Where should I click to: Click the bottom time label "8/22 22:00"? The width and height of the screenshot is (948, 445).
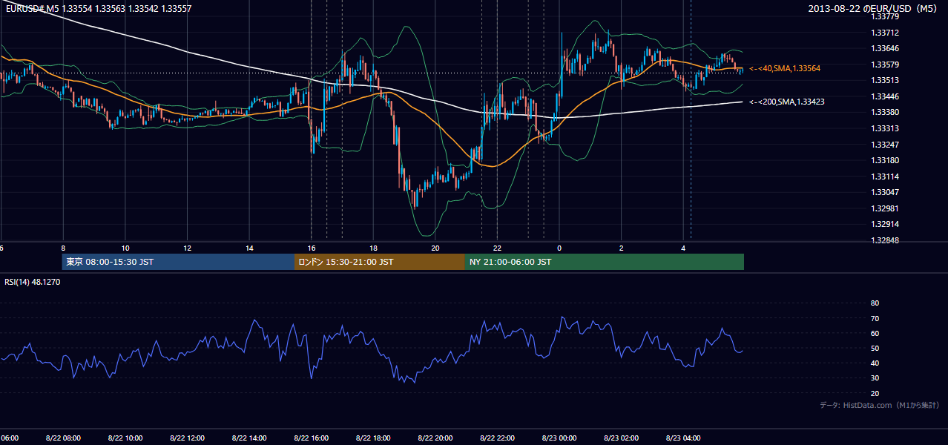click(497, 438)
